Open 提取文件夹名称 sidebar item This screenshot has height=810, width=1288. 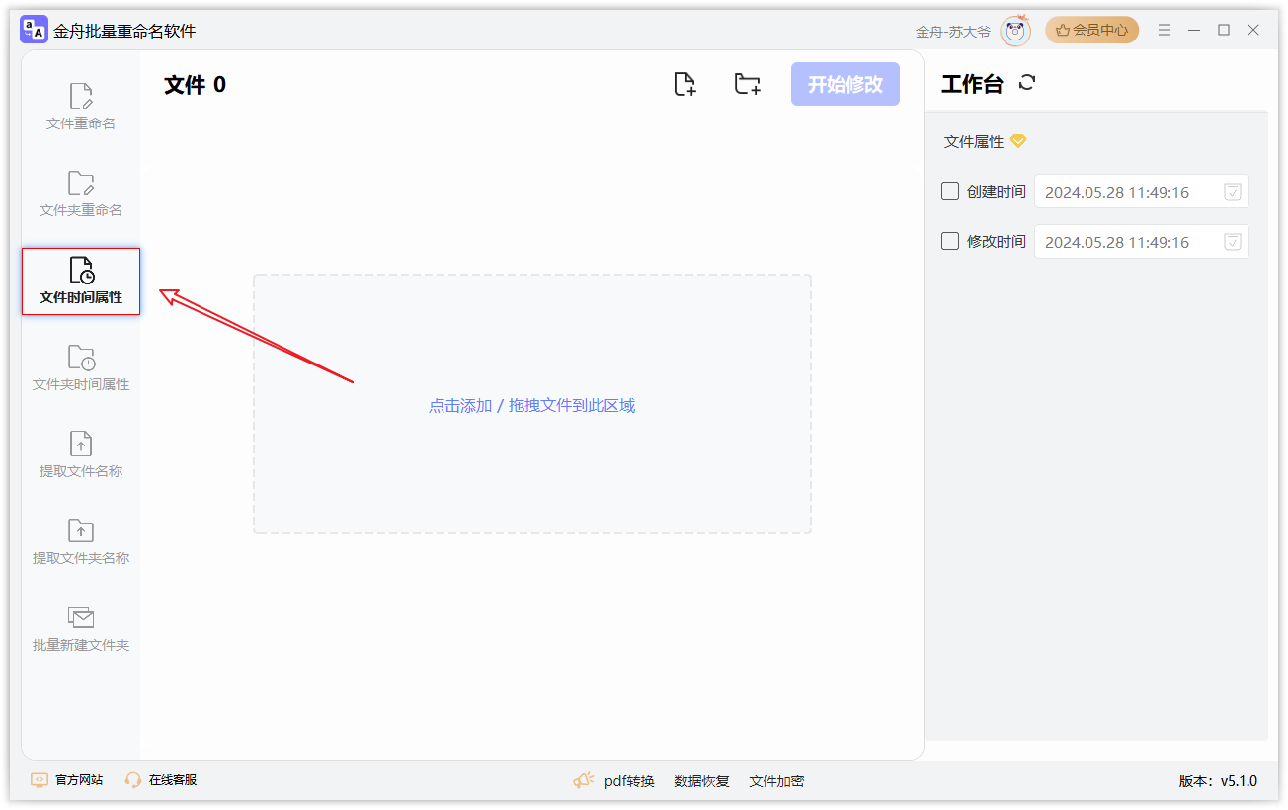81,542
